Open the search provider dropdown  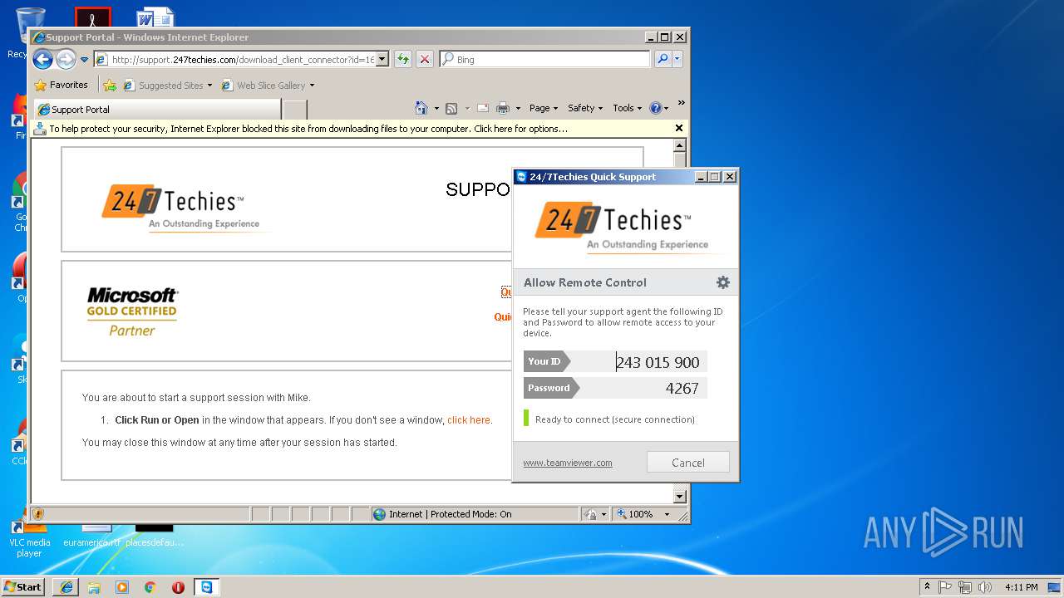pos(677,59)
